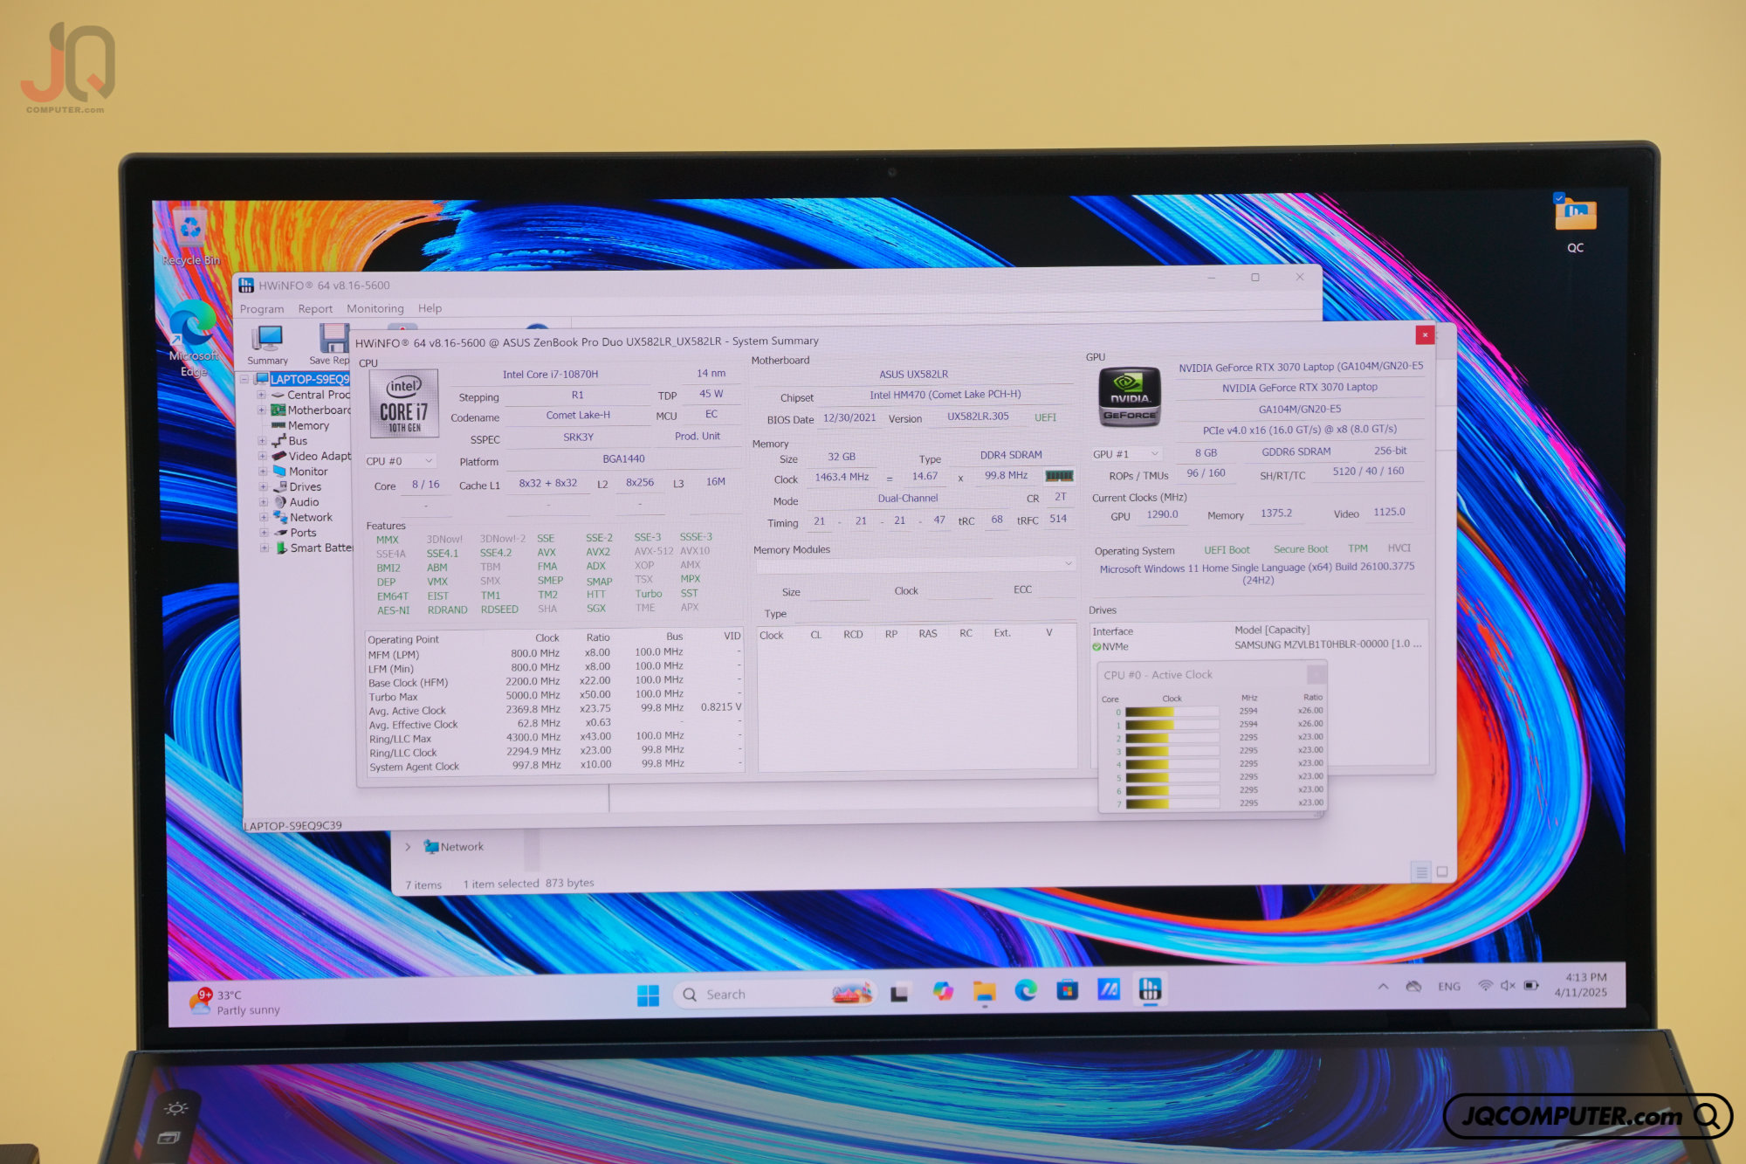Expand the Bus tree node
The height and width of the screenshot is (1164, 1746).
pos(262,441)
